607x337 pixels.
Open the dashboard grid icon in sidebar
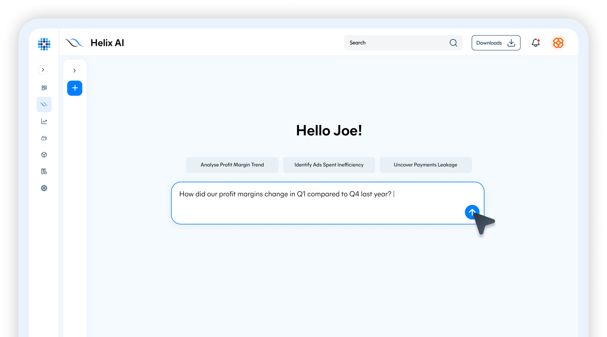[44, 88]
